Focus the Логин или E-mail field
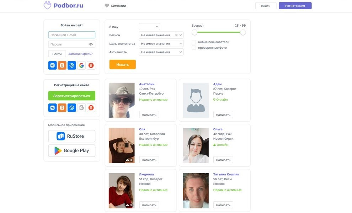352x213 pixels. [71, 35]
